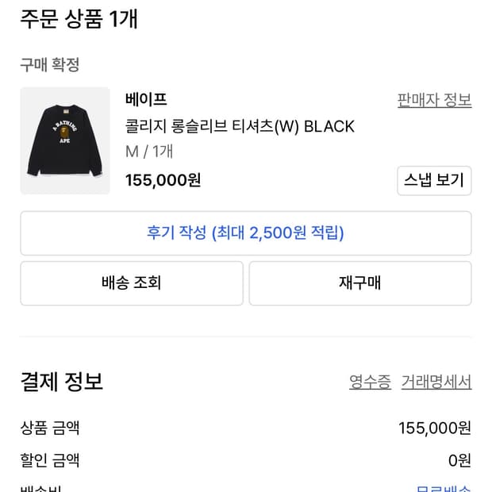Click the bold product price under item options
Viewport: 492px width, 492px height.
(x=163, y=180)
